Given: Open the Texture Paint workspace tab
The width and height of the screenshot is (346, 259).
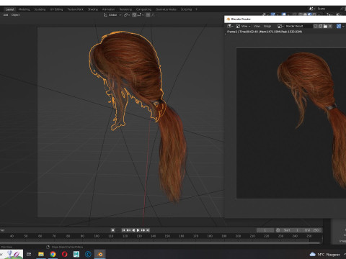Looking at the screenshot, I should pyautogui.click(x=75, y=9).
